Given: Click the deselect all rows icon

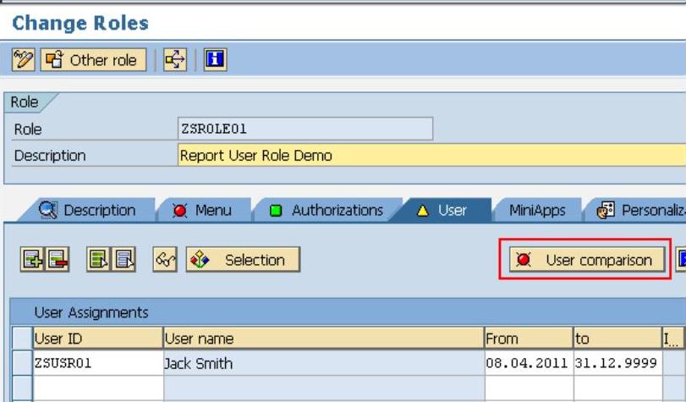Looking at the screenshot, I should pyautogui.click(x=124, y=260).
